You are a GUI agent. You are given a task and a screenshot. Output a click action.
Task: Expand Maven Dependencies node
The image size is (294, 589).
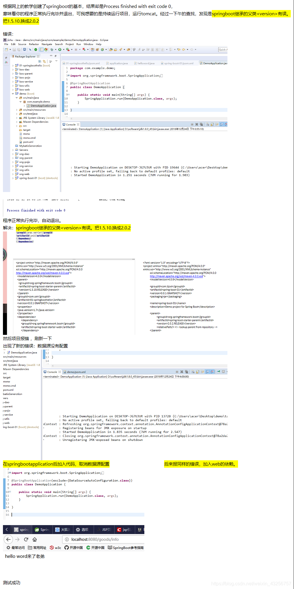16,122
